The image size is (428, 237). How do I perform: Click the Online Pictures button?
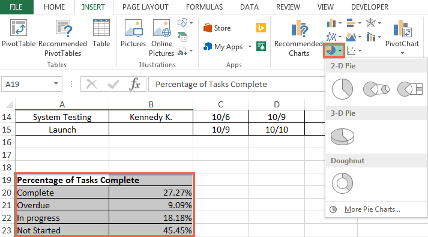click(x=161, y=38)
